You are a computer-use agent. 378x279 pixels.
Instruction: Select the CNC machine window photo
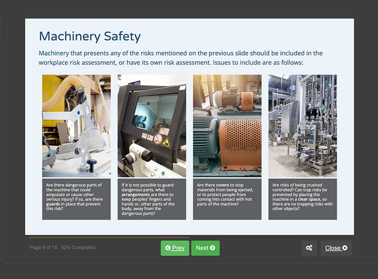152,126
